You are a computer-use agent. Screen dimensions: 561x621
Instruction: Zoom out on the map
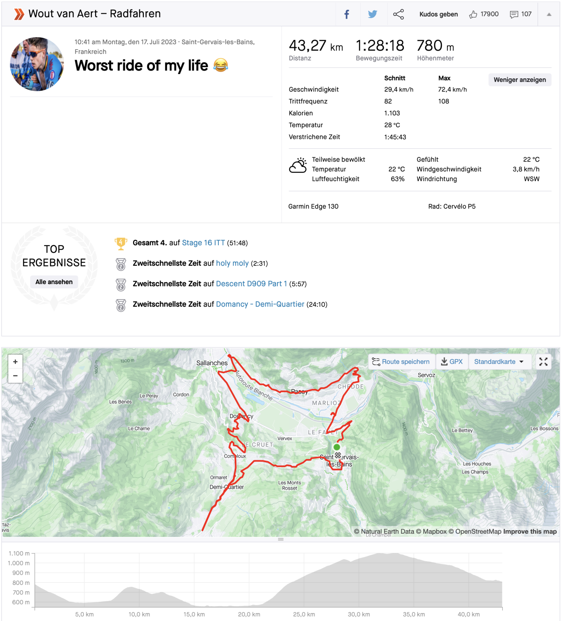(15, 376)
